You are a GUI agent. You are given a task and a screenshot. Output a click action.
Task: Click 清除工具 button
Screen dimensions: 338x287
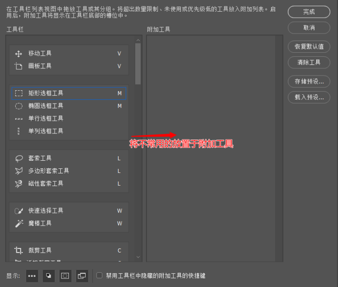click(309, 62)
